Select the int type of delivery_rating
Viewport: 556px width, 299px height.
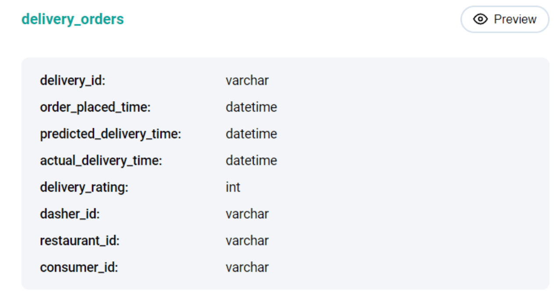coord(233,187)
